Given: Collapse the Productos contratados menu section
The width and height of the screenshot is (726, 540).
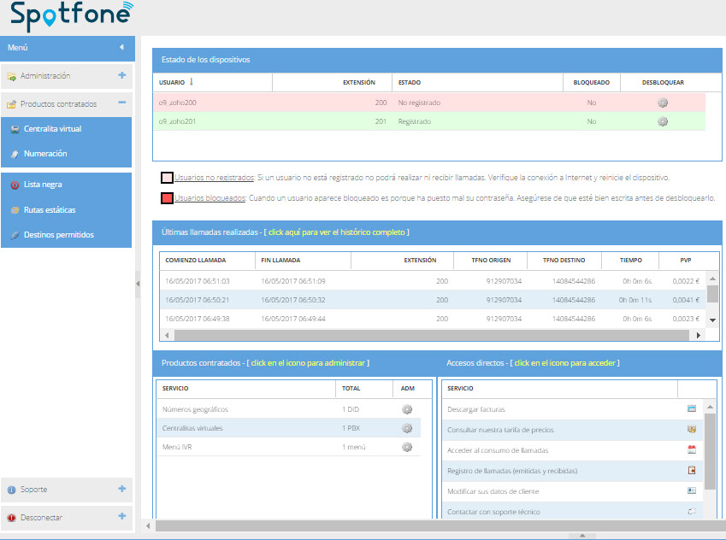Looking at the screenshot, I should pos(122,103).
